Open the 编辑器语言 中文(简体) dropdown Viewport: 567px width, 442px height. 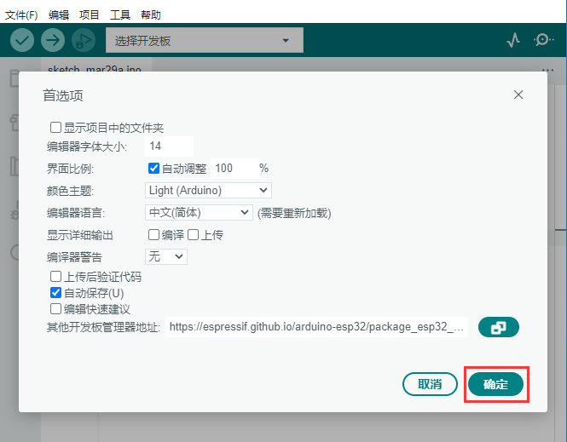tap(199, 213)
